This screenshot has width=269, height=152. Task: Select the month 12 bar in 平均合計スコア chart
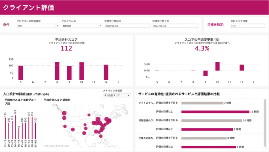(x=106, y=72)
